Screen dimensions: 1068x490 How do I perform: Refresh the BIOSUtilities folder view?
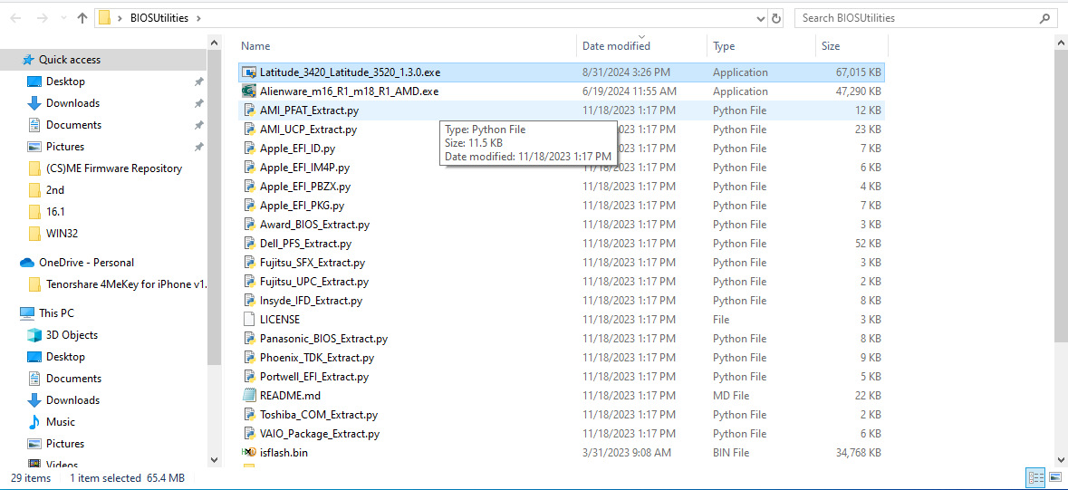[x=775, y=18]
